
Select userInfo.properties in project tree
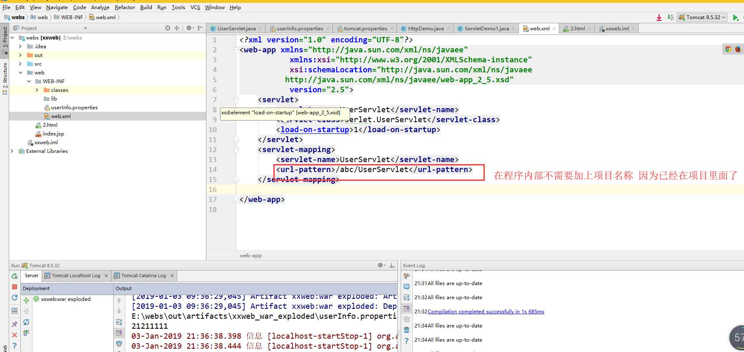coord(74,107)
